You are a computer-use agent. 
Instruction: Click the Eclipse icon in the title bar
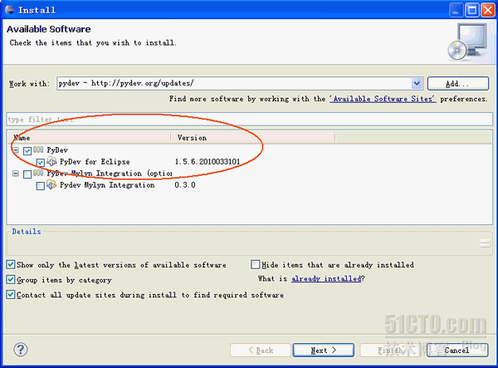click(9, 9)
